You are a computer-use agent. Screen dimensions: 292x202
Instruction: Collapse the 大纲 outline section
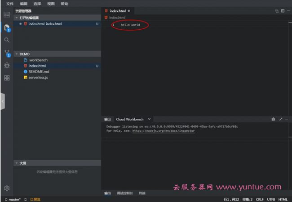[x=17, y=163]
